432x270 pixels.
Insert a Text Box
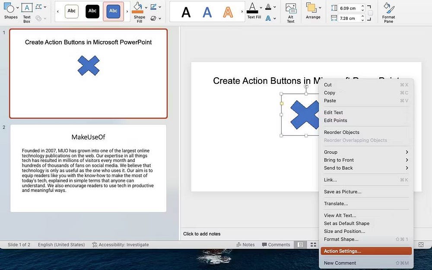point(26,11)
